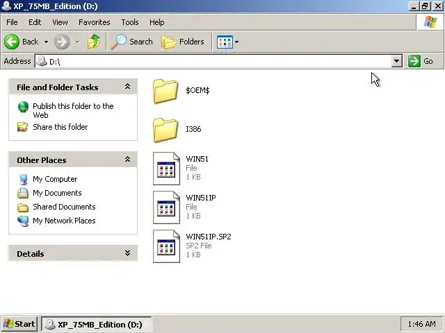Click the green Go arrow icon

click(x=414, y=61)
